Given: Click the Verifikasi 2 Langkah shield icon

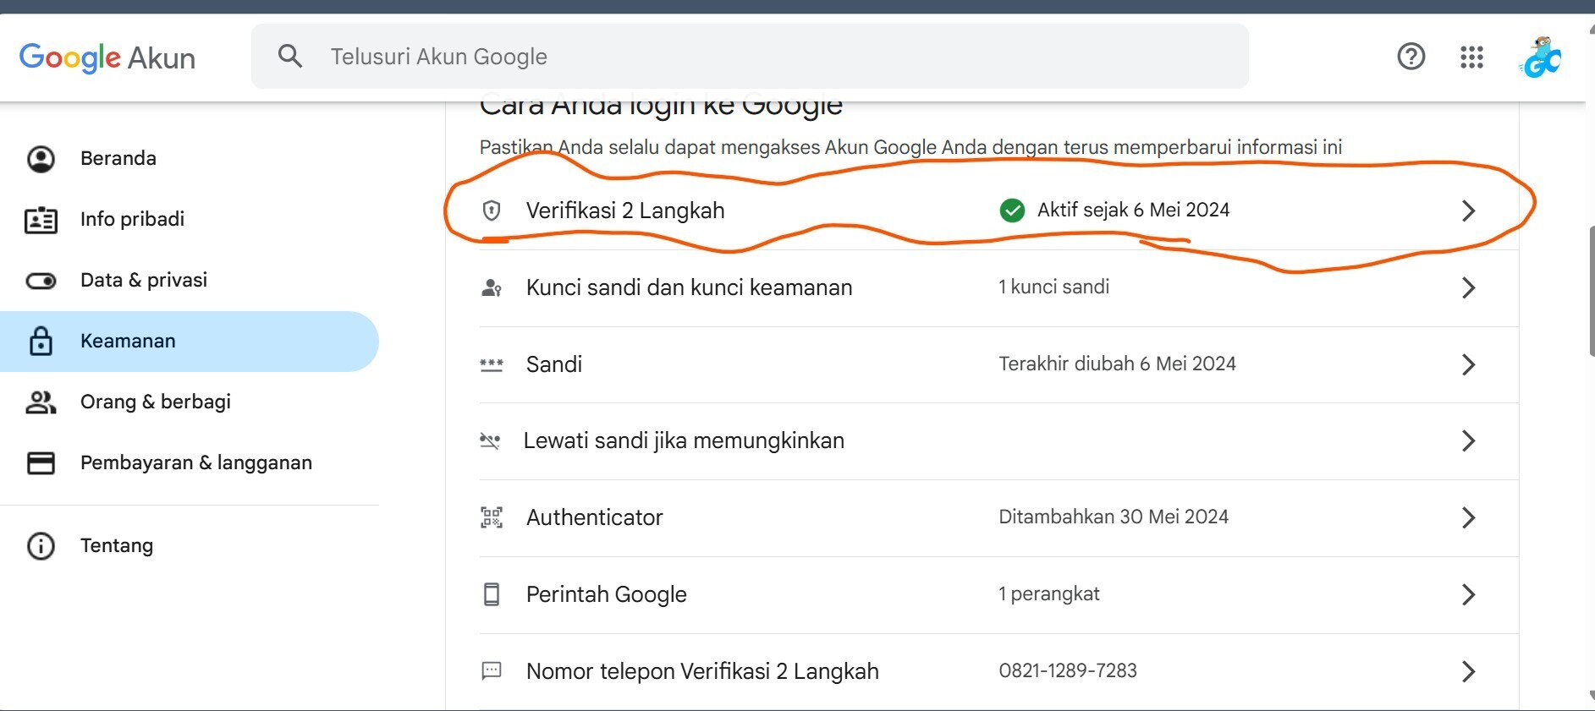Looking at the screenshot, I should (x=492, y=211).
